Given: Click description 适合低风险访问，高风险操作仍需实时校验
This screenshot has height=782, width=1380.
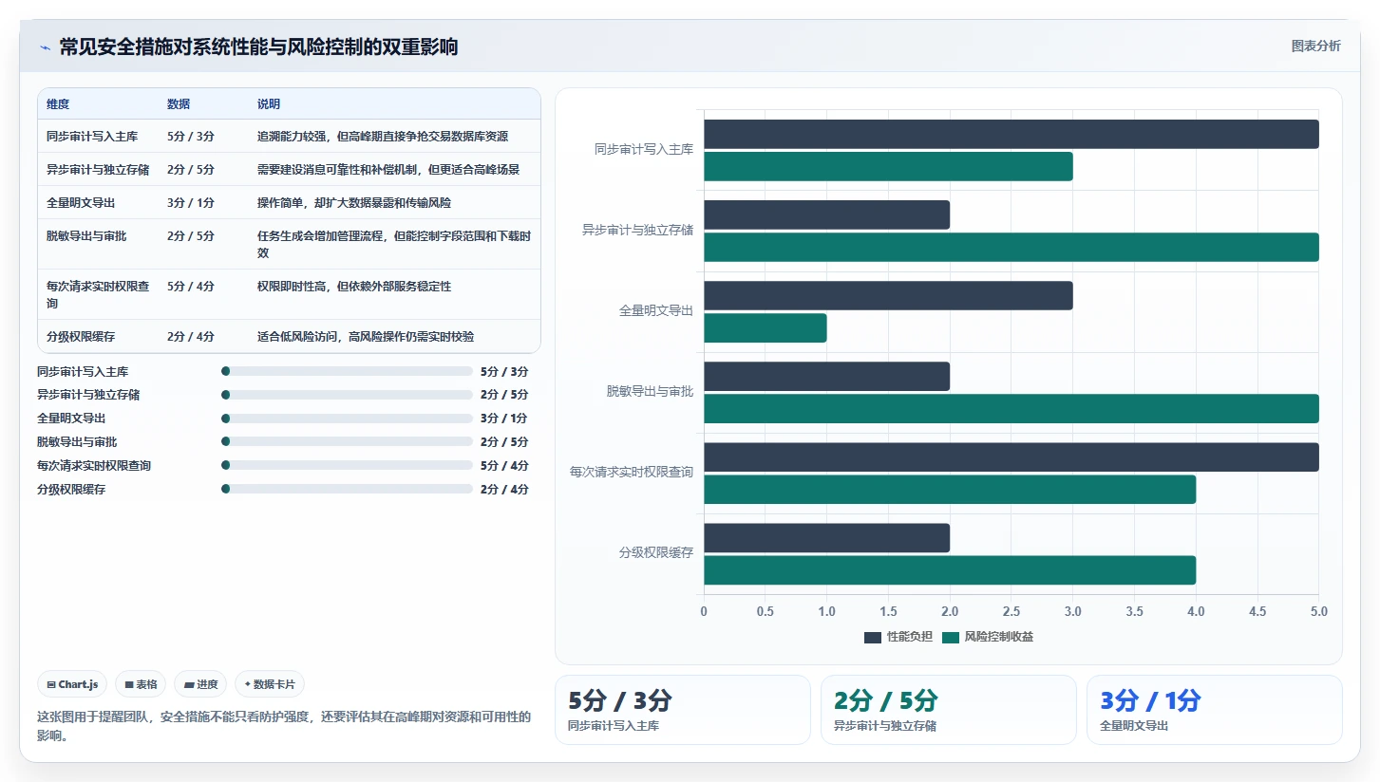Looking at the screenshot, I should 366,336.
